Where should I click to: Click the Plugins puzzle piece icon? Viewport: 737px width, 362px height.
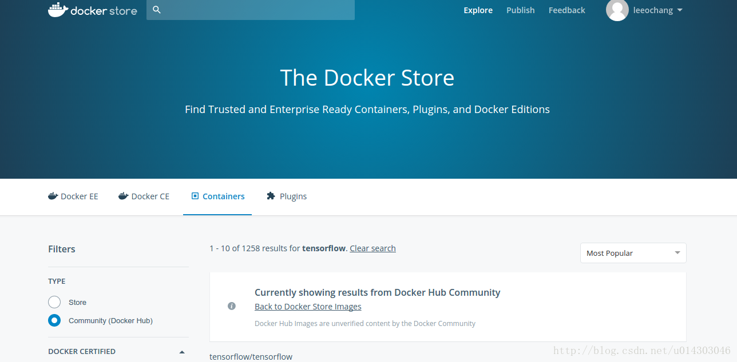pyautogui.click(x=271, y=196)
